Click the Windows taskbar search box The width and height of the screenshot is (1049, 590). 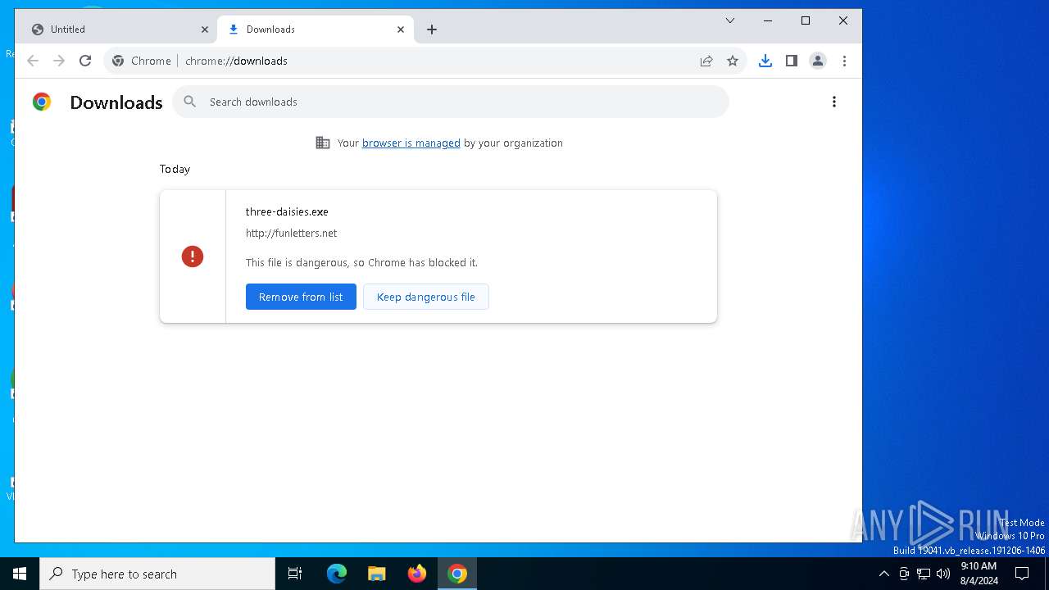pyautogui.click(x=157, y=574)
